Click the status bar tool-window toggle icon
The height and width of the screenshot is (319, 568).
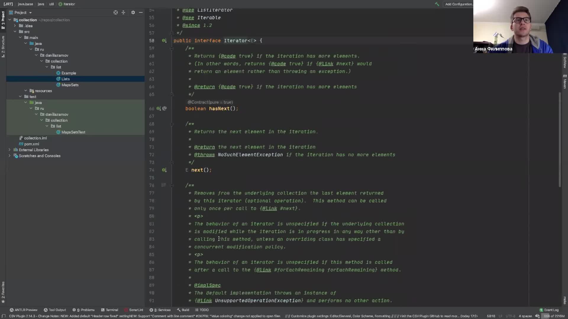coord(4,316)
